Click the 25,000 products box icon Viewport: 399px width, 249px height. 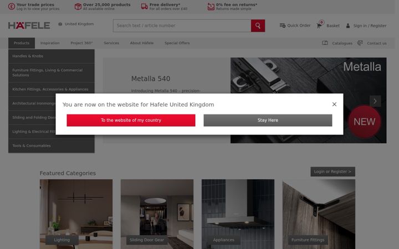point(78,6)
